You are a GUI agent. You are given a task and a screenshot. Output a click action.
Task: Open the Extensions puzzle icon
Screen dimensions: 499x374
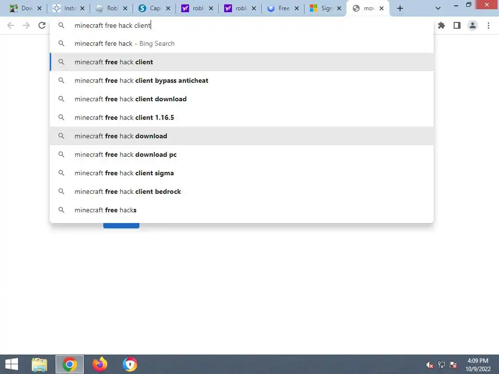[x=441, y=25]
